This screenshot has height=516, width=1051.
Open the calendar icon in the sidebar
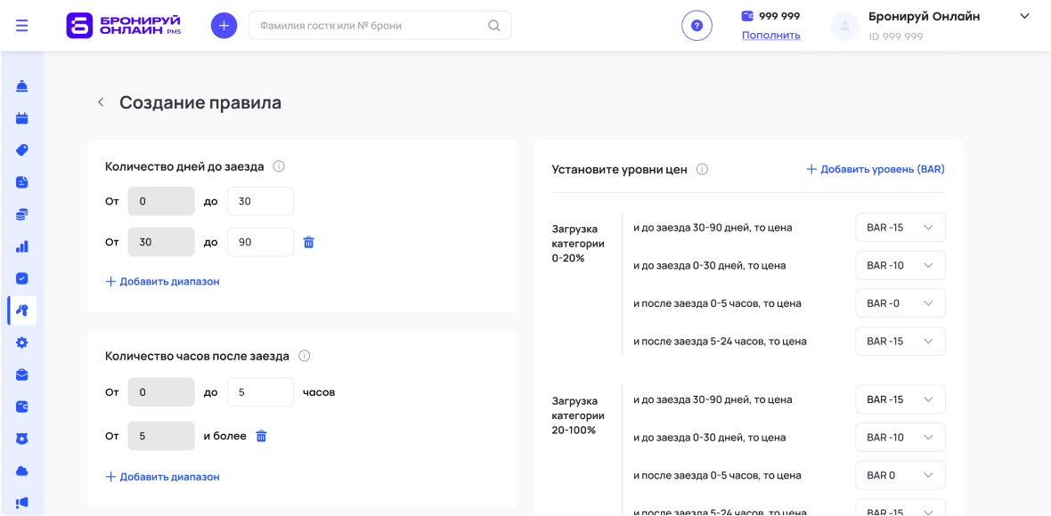coord(22,118)
